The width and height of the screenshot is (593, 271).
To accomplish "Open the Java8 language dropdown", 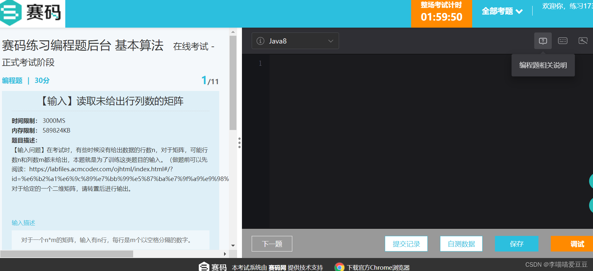I will [295, 41].
